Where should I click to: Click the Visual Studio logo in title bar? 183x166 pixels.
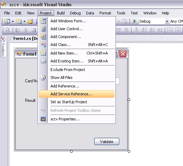point(3,4)
